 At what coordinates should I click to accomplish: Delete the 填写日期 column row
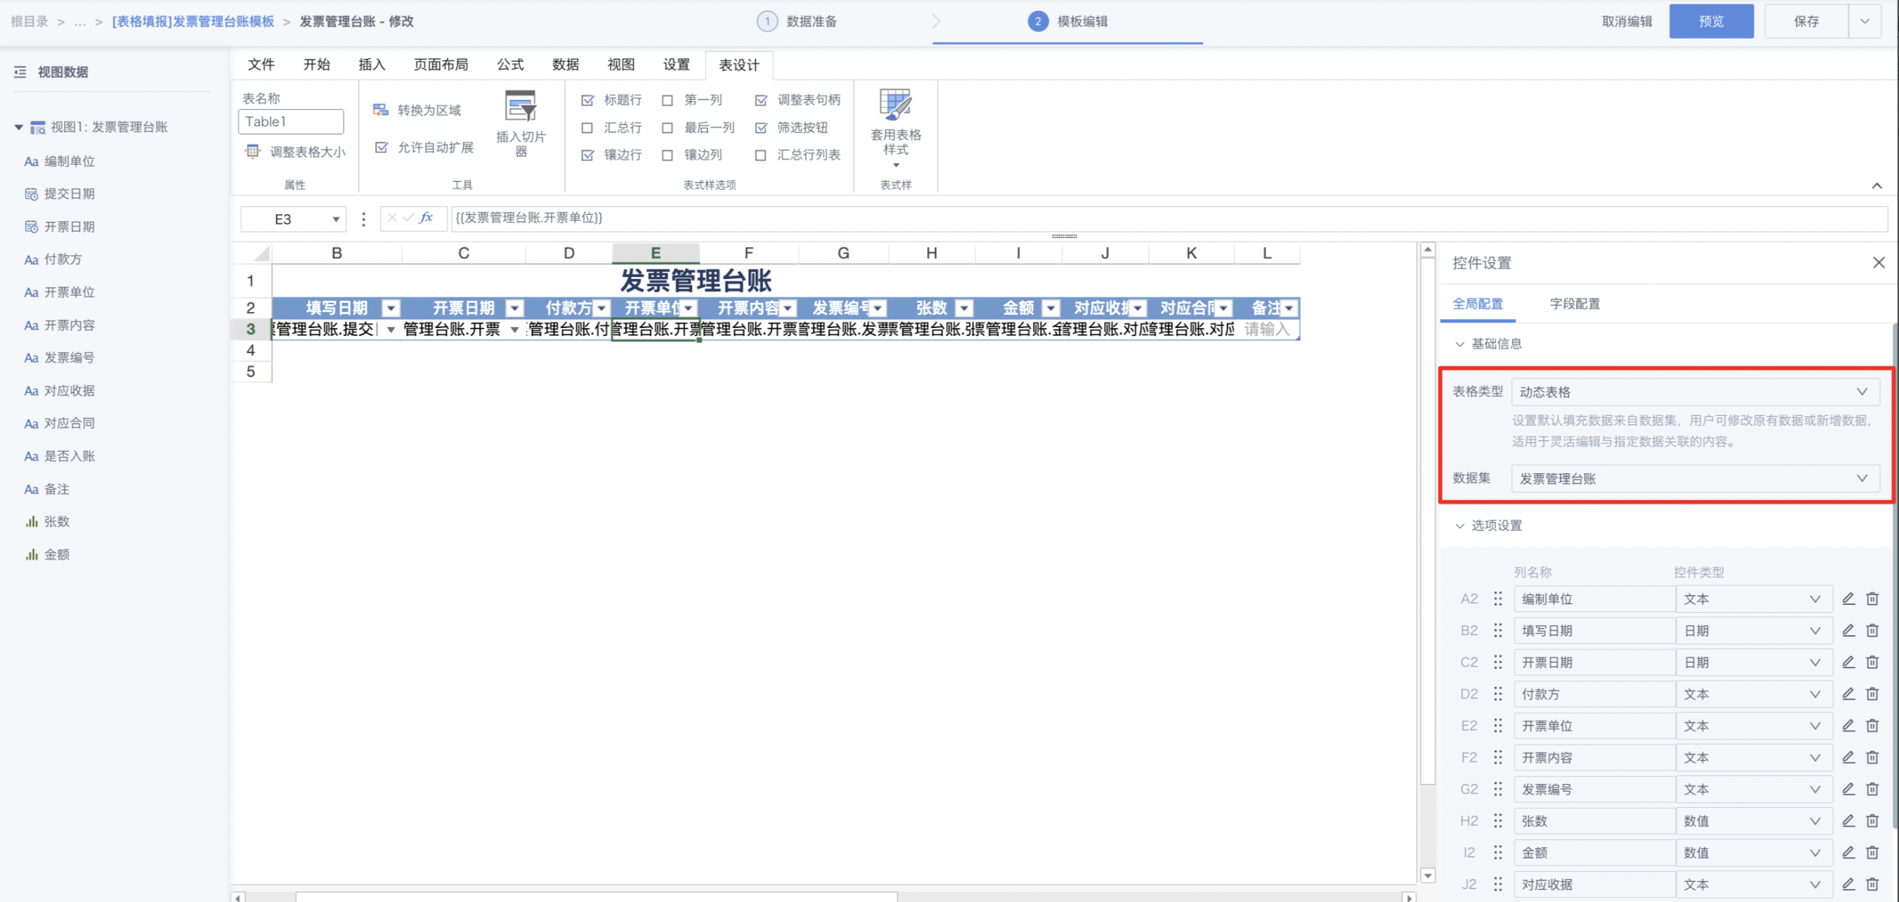coord(1872,630)
